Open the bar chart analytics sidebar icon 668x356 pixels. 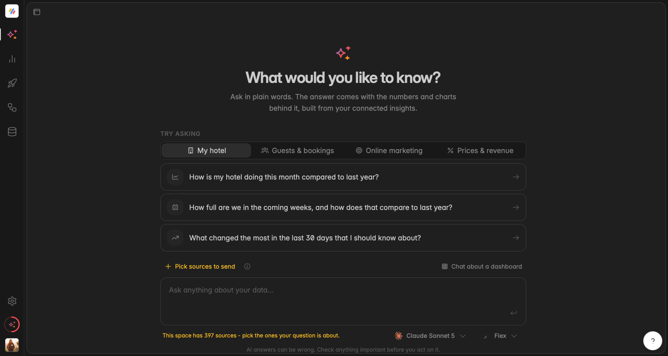[12, 59]
